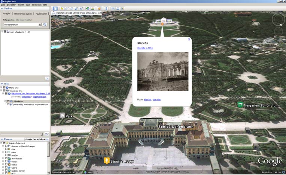
Task: Expand the Ozean layer node
Action: (3, 161)
